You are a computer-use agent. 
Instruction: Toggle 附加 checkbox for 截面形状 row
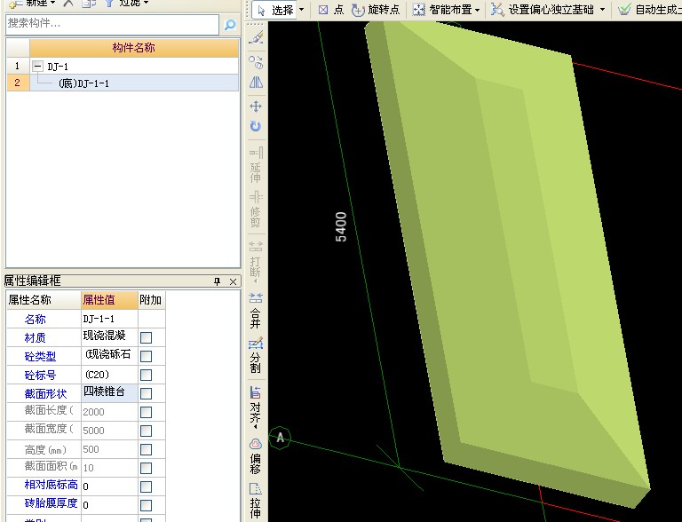tap(147, 393)
